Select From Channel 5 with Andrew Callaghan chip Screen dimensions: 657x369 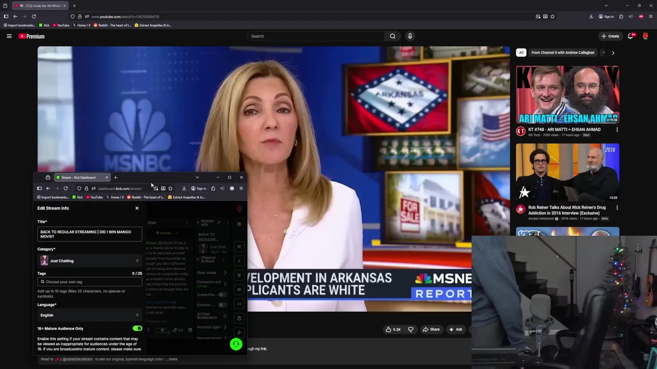point(563,53)
